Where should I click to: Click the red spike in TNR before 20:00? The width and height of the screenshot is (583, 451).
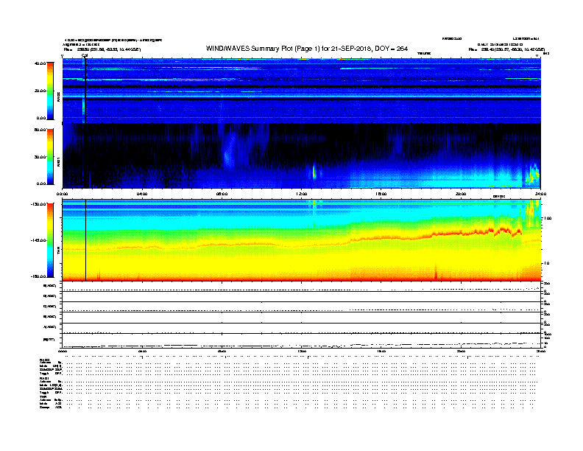pos(436,272)
